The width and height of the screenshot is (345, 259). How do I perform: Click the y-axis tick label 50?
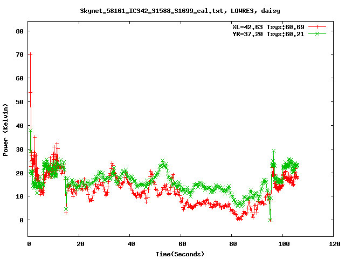(19, 102)
